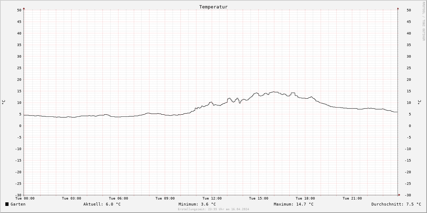The width and height of the screenshot is (427, 213).
Task: Click the Tue 21:00 axis label
Action: pos(352,198)
